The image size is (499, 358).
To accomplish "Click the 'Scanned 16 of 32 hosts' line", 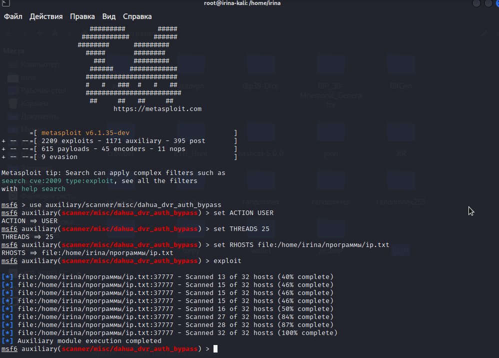I will [x=167, y=308].
